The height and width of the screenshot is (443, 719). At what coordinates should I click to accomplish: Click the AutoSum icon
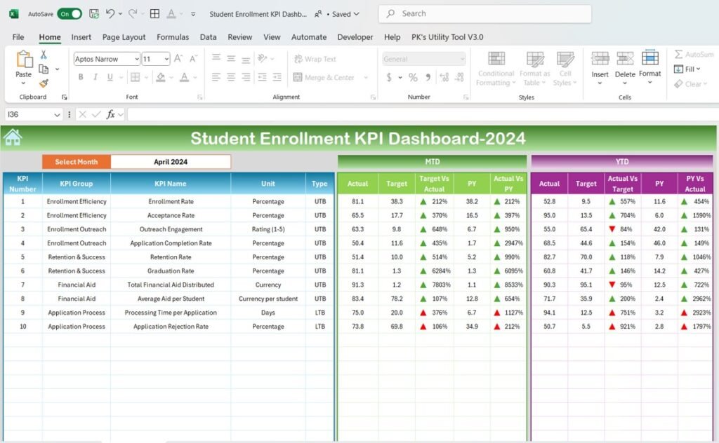[x=678, y=54]
